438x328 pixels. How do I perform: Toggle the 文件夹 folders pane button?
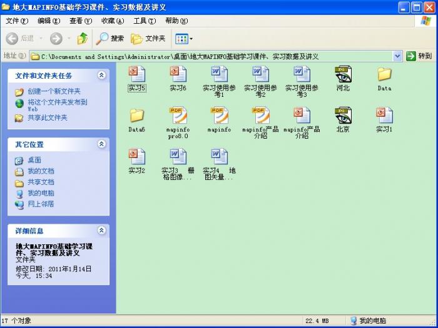148,39
